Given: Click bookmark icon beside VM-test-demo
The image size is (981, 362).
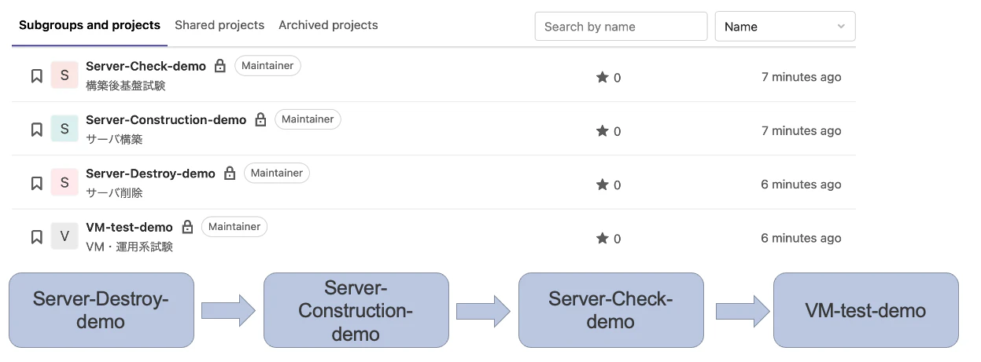Looking at the screenshot, I should point(36,237).
